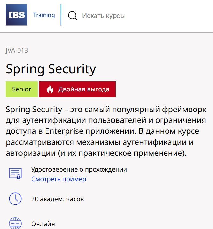Click the IBS logo
This screenshot has width=213, height=229.
point(17,15)
